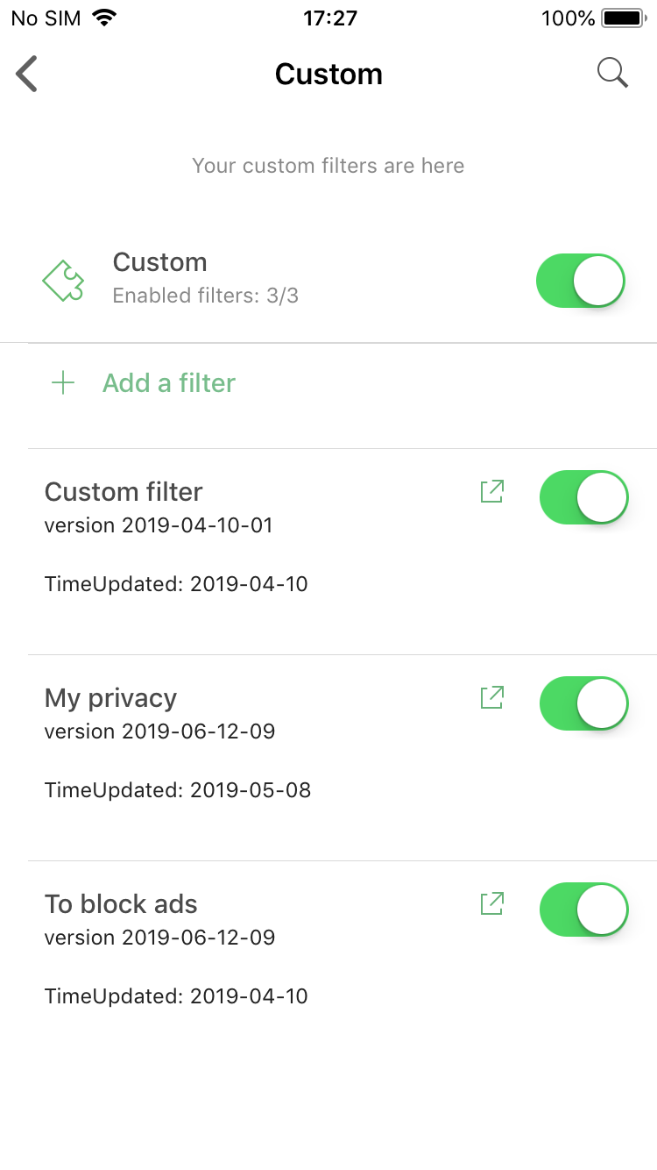Disable the Custom group master switch

coord(582,281)
